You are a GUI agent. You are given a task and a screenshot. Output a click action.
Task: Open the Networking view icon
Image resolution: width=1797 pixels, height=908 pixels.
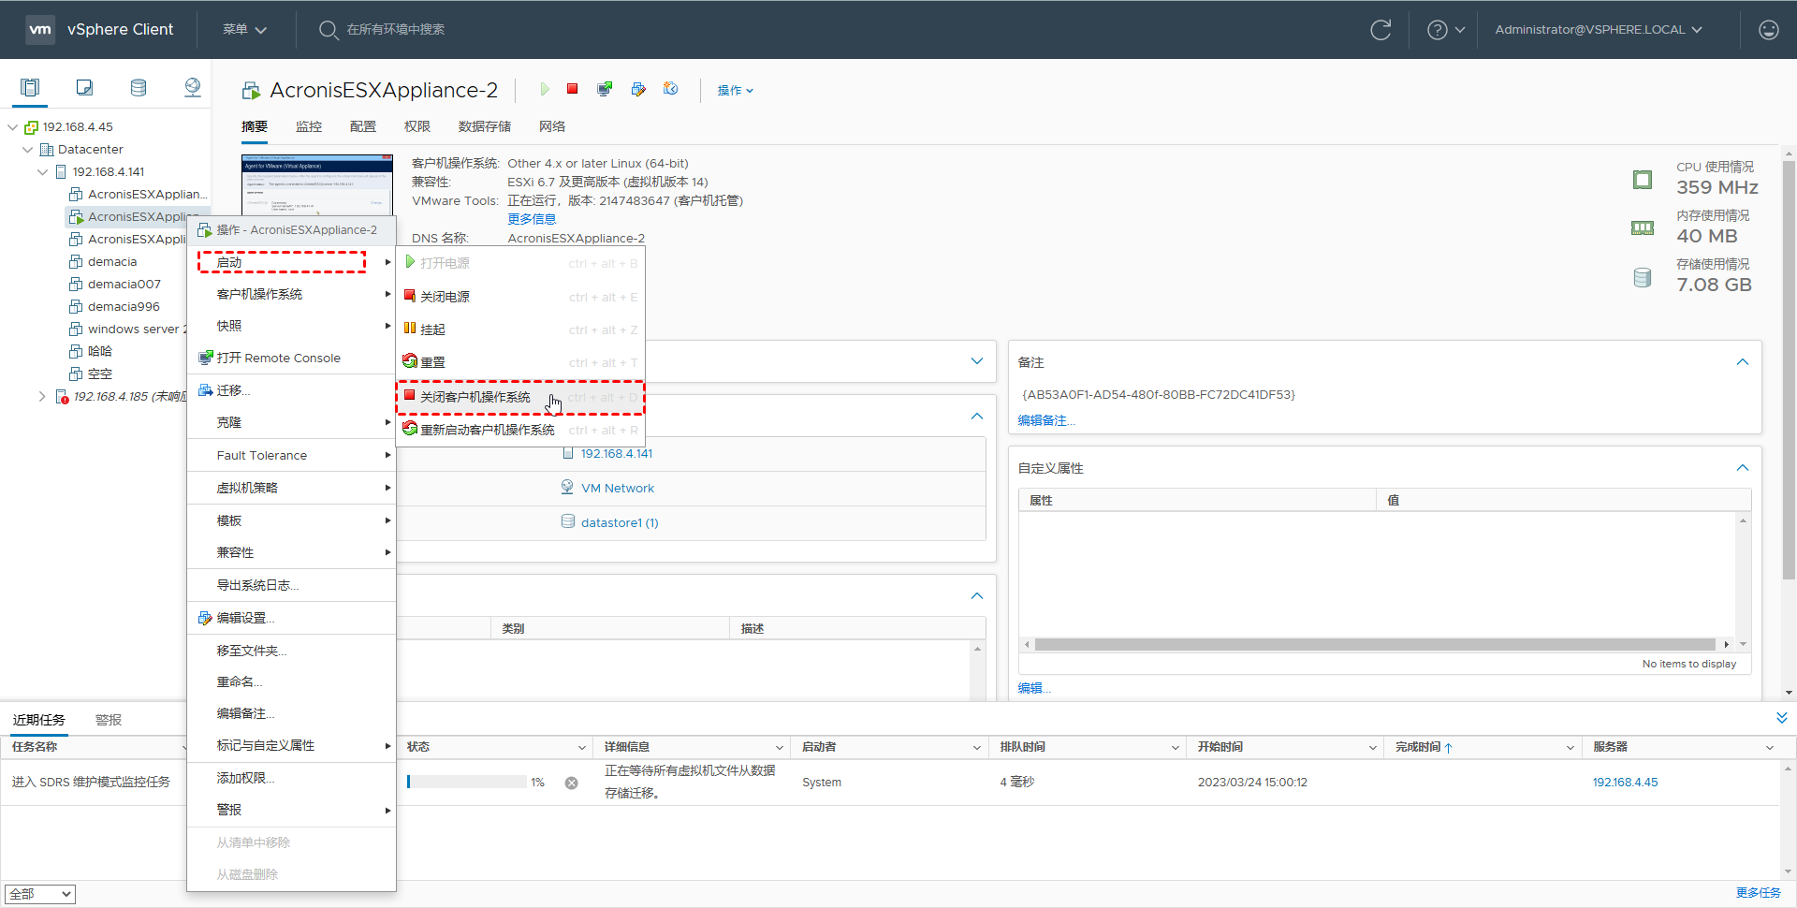(x=193, y=87)
